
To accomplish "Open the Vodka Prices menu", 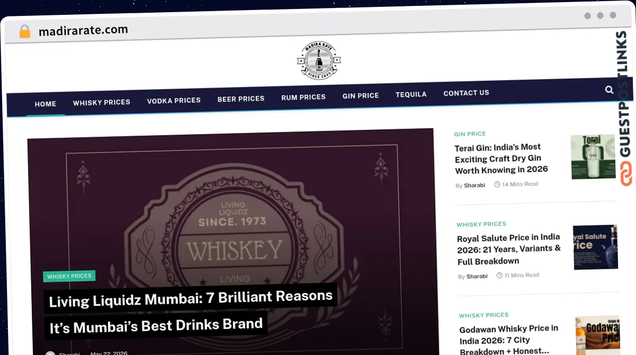I will click(174, 100).
